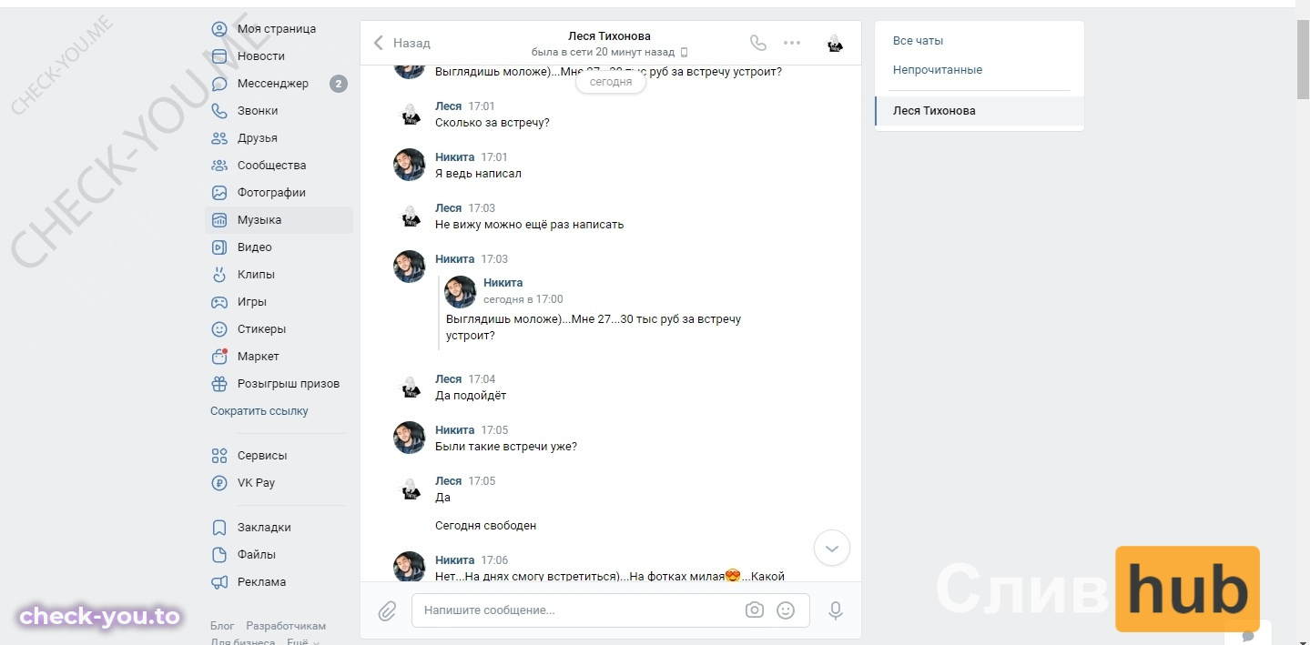This screenshot has height=645, width=1310.
Task: Open the Еще footer dropdown
Action: click(x=303, y=642)
